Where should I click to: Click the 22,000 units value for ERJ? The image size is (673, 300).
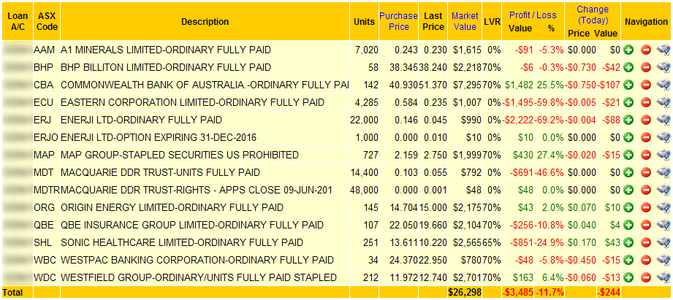[364, 120]
